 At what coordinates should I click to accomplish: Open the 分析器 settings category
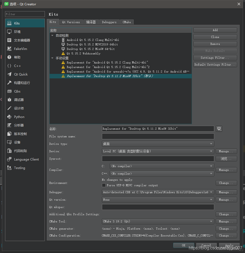click(25, 125)
